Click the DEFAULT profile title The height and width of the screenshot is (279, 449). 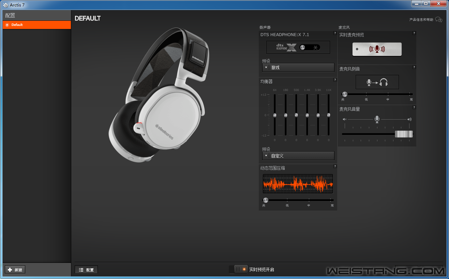click(88, 18)
